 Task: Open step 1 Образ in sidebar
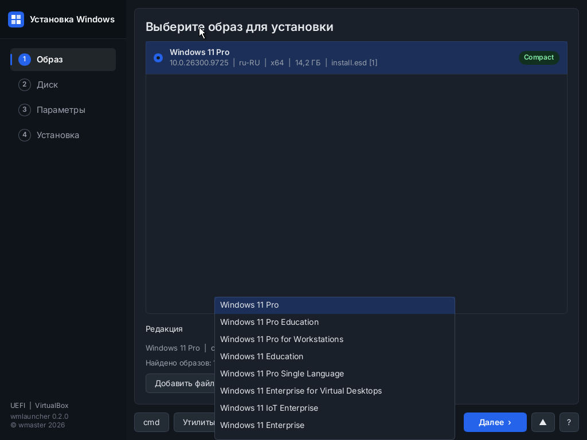pos(63,60)
